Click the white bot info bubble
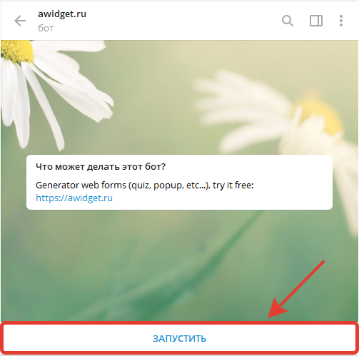 click(x=179, y=182)
